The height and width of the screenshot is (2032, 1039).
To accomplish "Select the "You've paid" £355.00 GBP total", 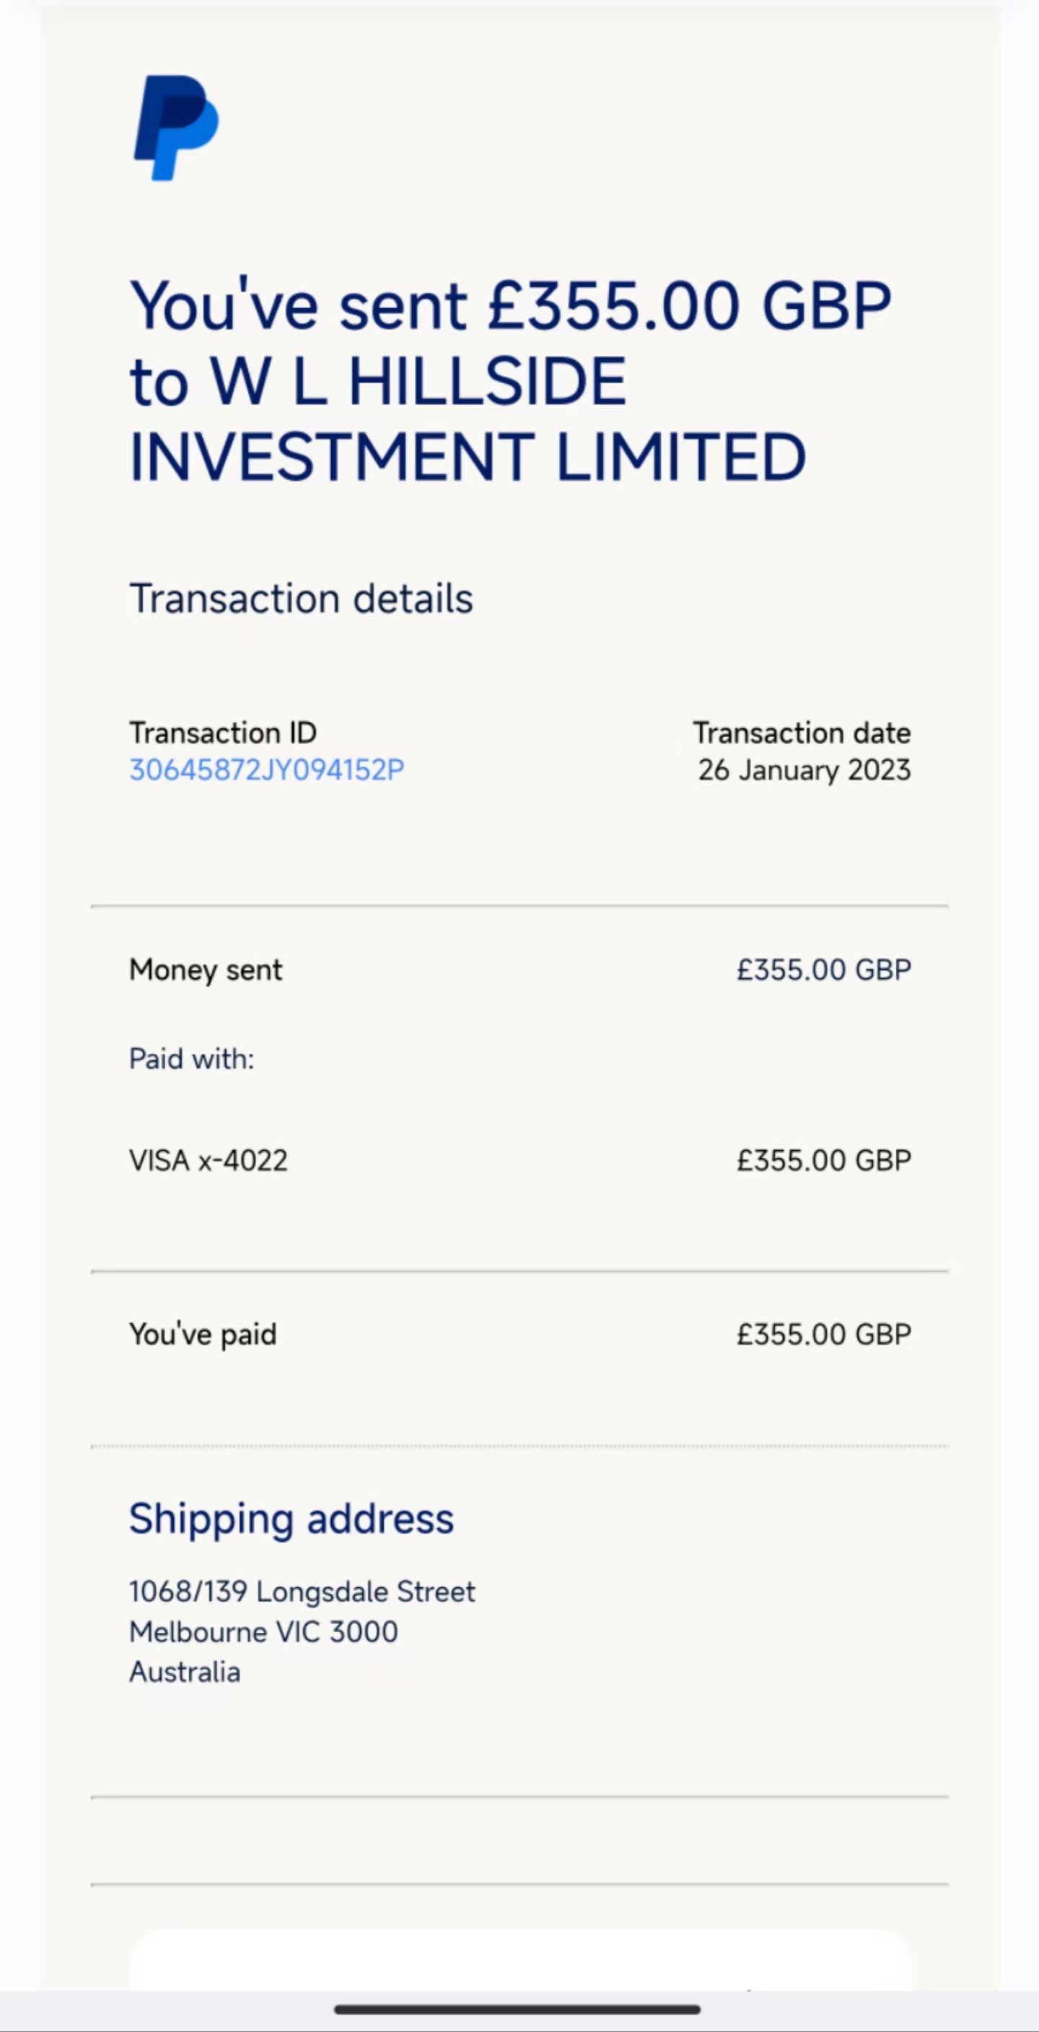I will pos(823,1334).
